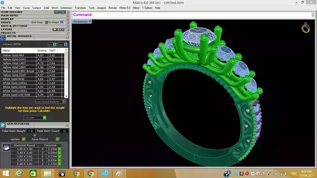
Task: Close the Metal Weights panel
Action: click(x=67, y=37)
